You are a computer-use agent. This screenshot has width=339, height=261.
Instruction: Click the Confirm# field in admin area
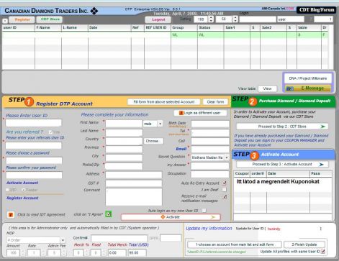click(x=119, y=238)
